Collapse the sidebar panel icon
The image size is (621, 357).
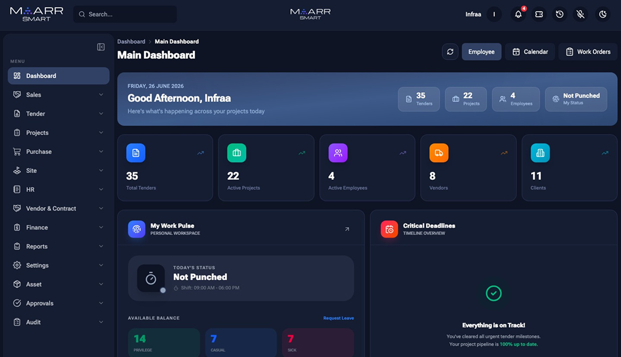click(101, 47)
